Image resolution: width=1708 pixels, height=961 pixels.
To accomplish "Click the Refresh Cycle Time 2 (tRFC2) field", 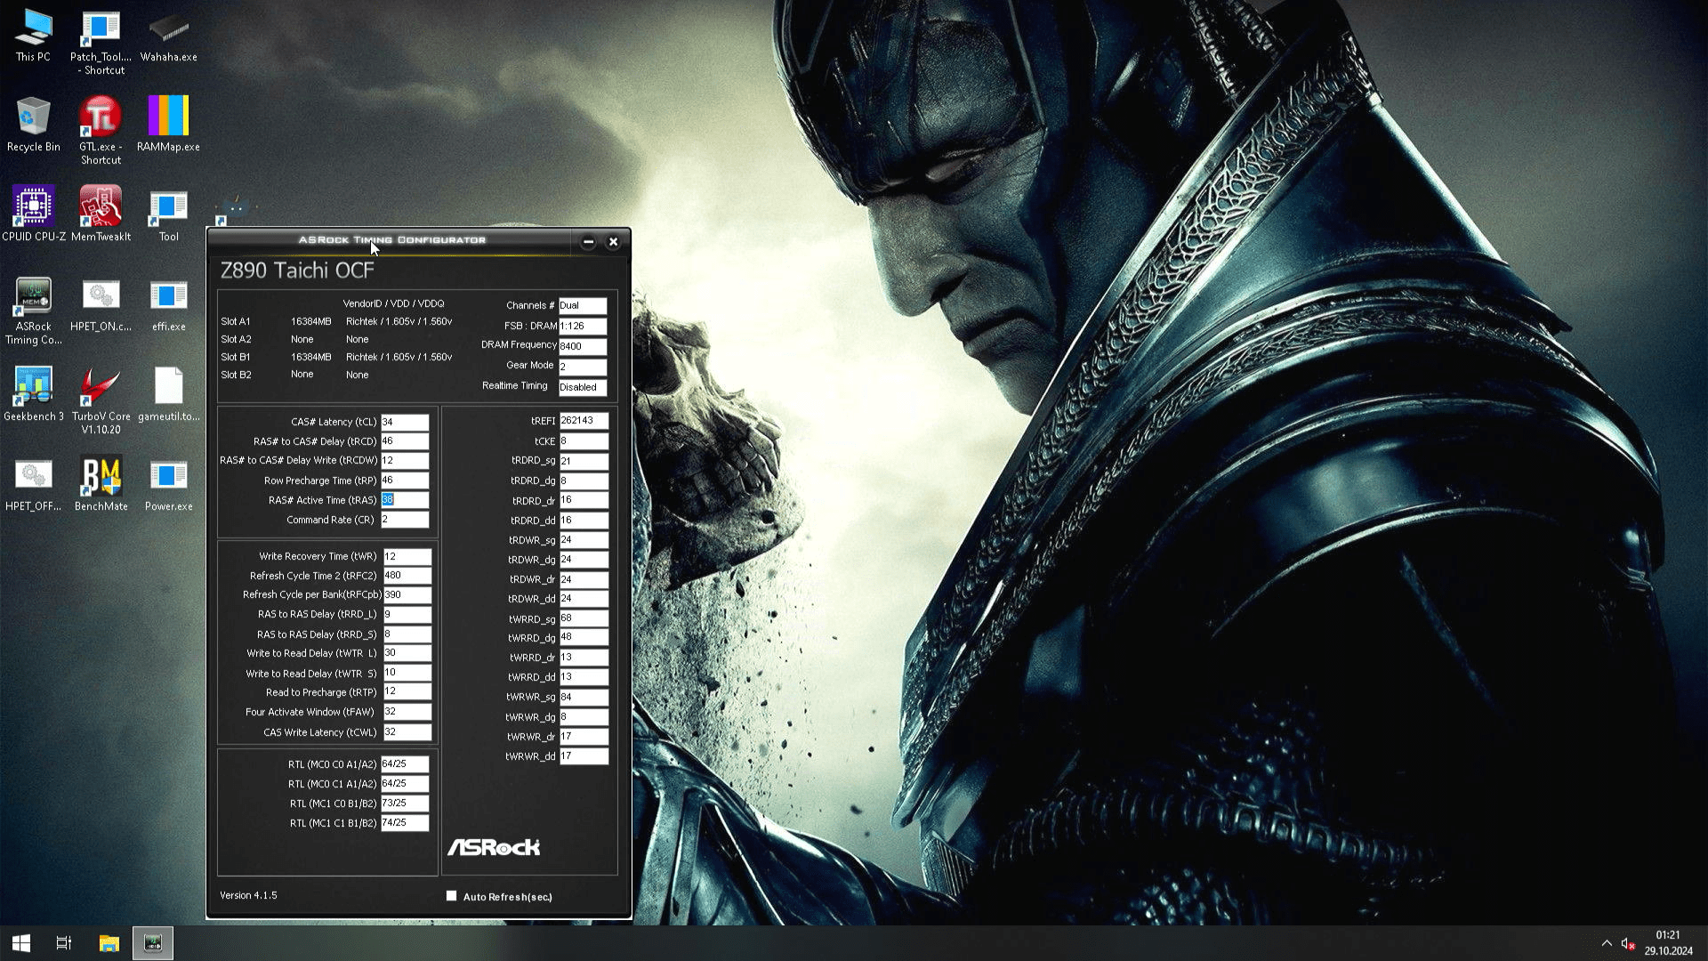I will pos(407,576).
